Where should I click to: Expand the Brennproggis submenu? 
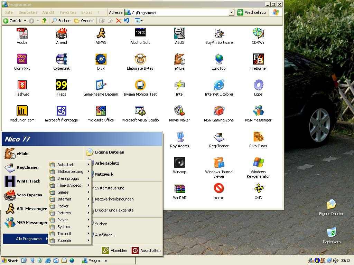70,178
